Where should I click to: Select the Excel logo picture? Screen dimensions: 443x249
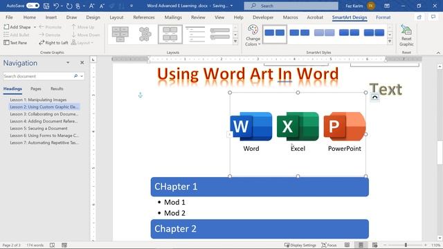[x=298, y=126]
